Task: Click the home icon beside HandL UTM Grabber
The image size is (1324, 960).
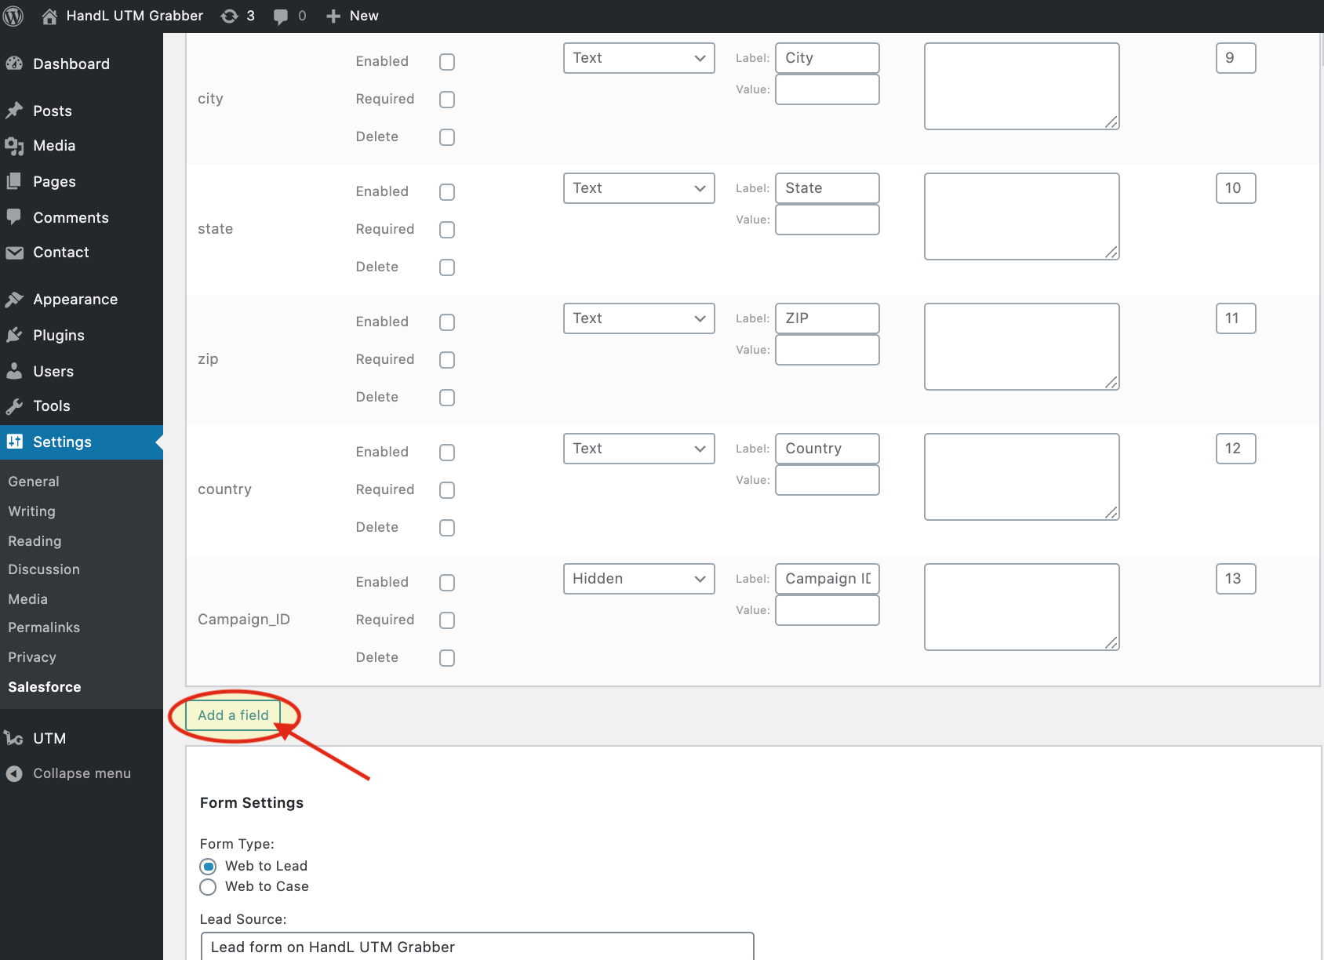Action: 49,16
